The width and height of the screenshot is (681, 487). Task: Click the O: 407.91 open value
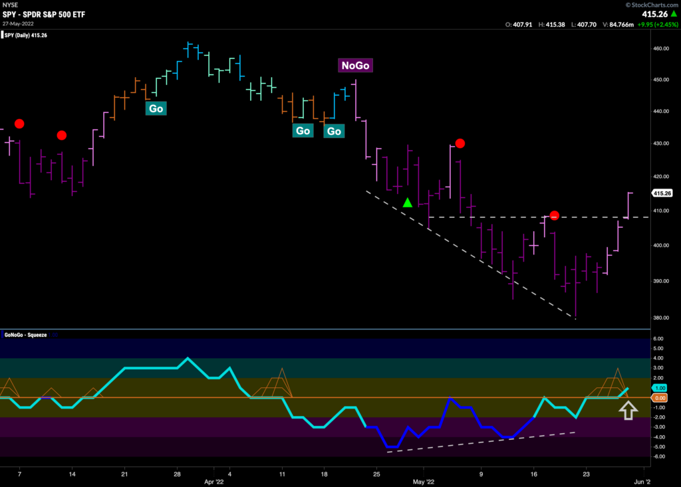519,25
